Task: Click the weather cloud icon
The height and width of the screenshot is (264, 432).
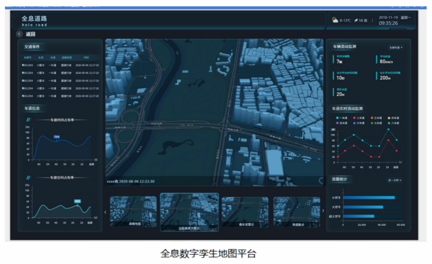Action: [334, 20]
